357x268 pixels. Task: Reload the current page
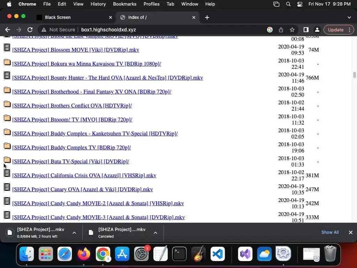pos(30,30)
